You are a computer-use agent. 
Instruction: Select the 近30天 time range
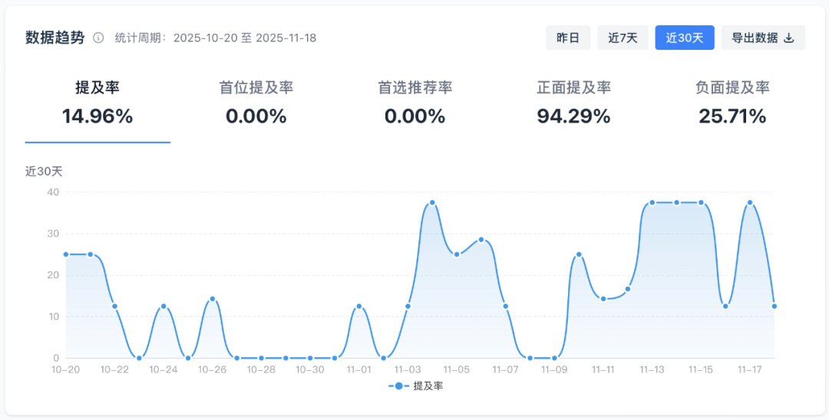click(x=685, y=38)
